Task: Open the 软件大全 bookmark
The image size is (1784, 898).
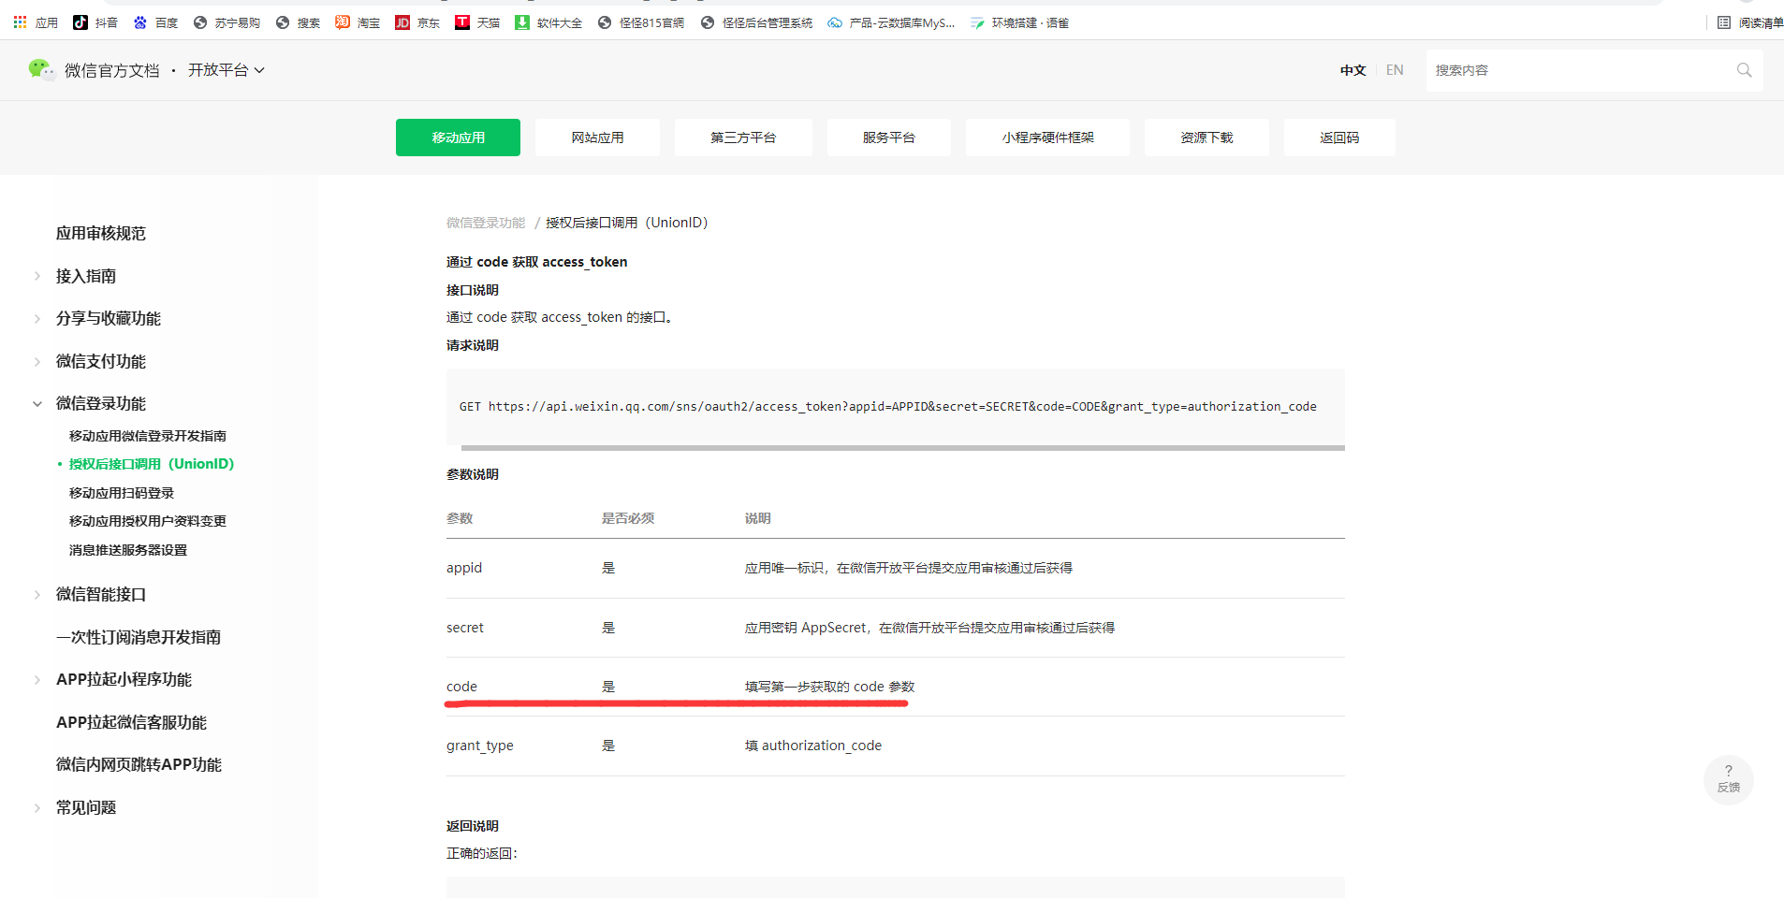Action: [548, 22]
